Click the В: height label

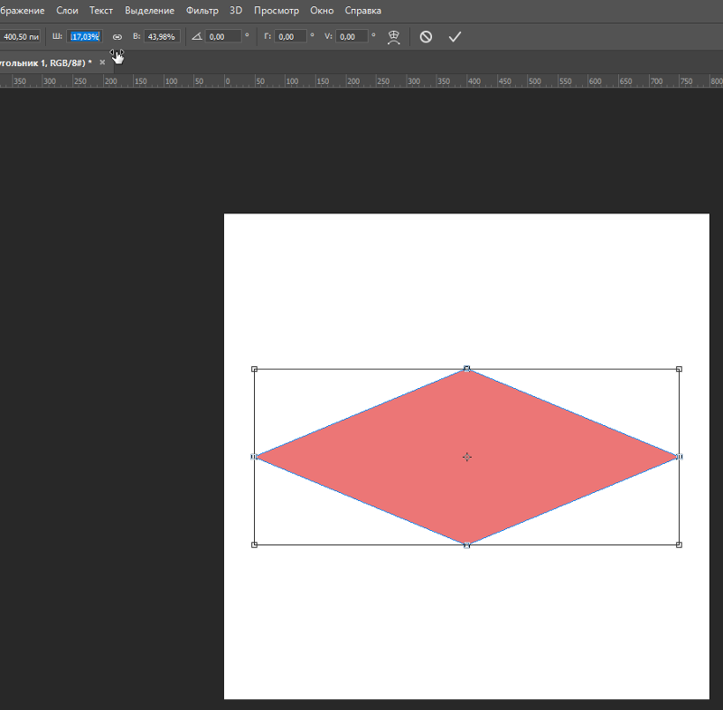tap(136, 36)
